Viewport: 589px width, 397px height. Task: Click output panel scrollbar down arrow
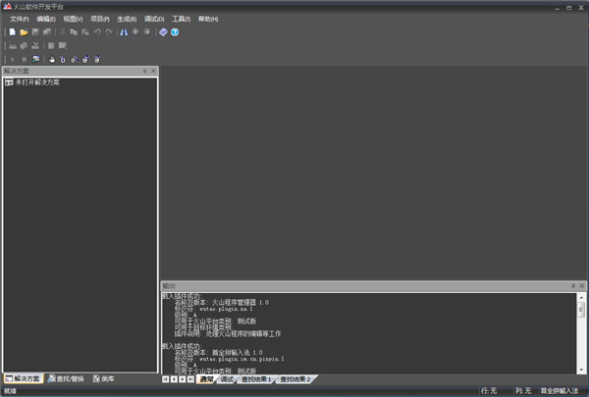(581, 367)
